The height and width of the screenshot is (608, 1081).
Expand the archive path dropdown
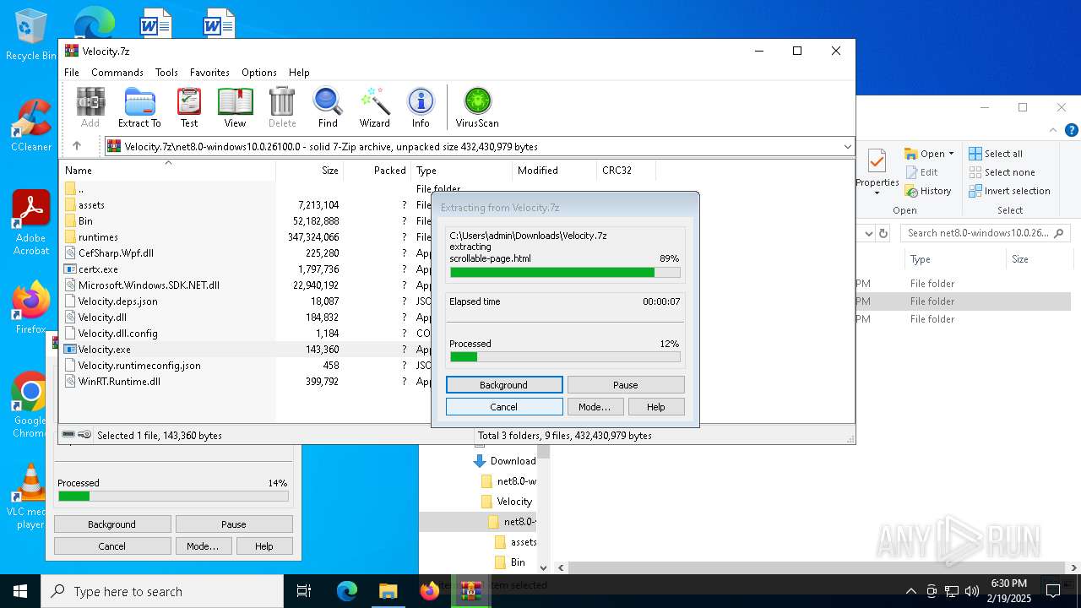pos(847,147)
